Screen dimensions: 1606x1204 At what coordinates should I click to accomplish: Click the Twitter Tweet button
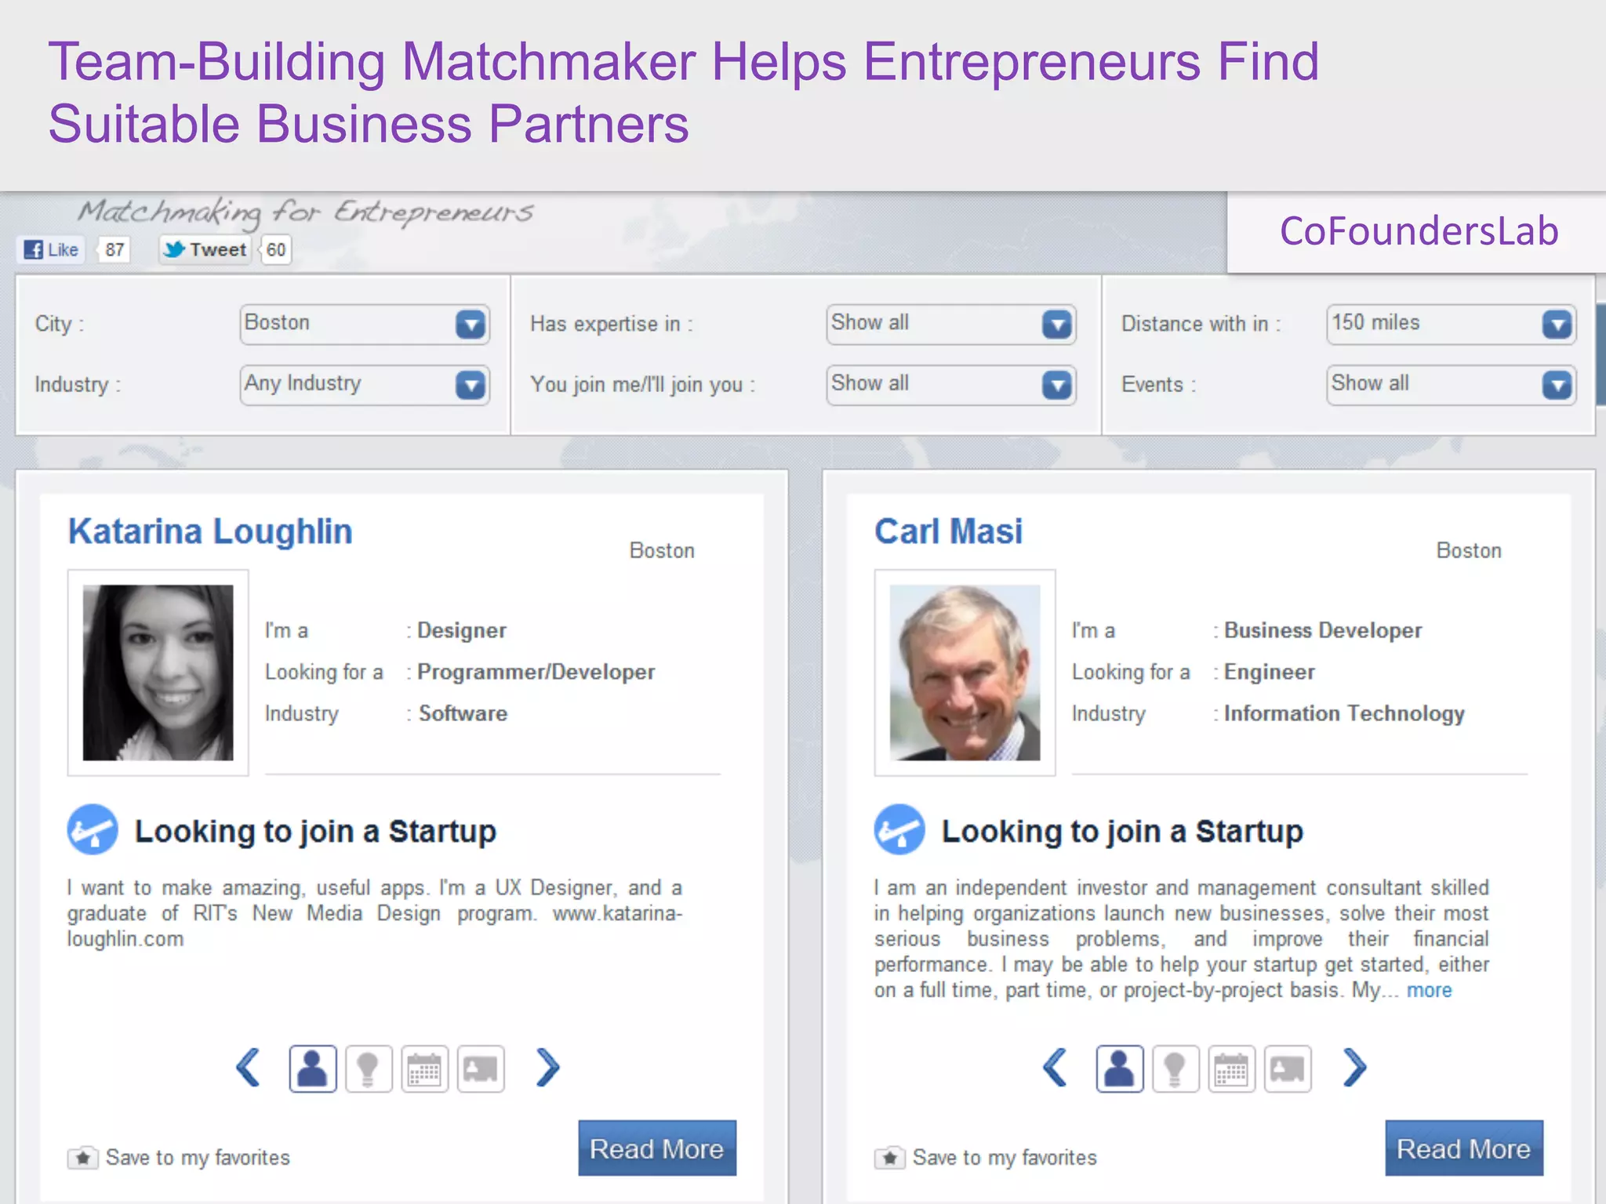tap(205, 250)
